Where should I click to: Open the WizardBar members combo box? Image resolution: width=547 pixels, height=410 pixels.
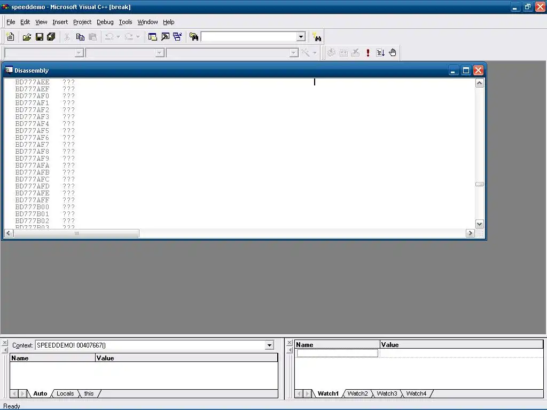tap(294, 53)
